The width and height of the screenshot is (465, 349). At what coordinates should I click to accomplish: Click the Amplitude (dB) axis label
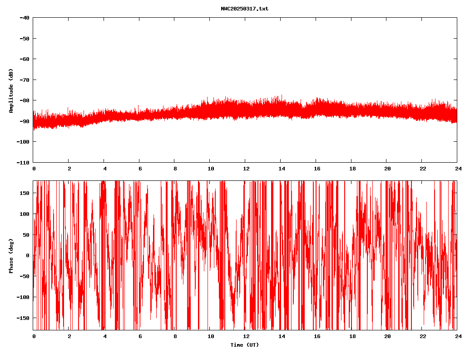[x=11, y=91]
